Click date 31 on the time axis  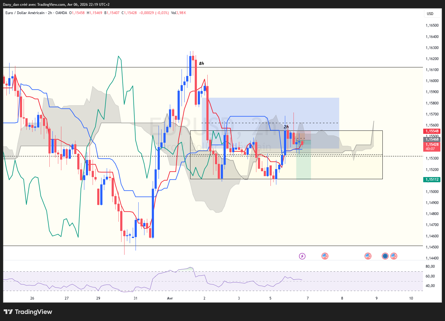point(136,298)
